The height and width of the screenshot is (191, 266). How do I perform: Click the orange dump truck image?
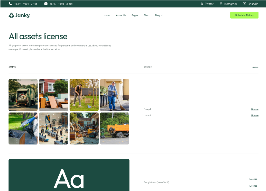point(114,128)
